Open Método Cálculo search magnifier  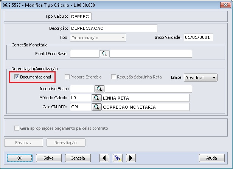(x=97, y=98)
